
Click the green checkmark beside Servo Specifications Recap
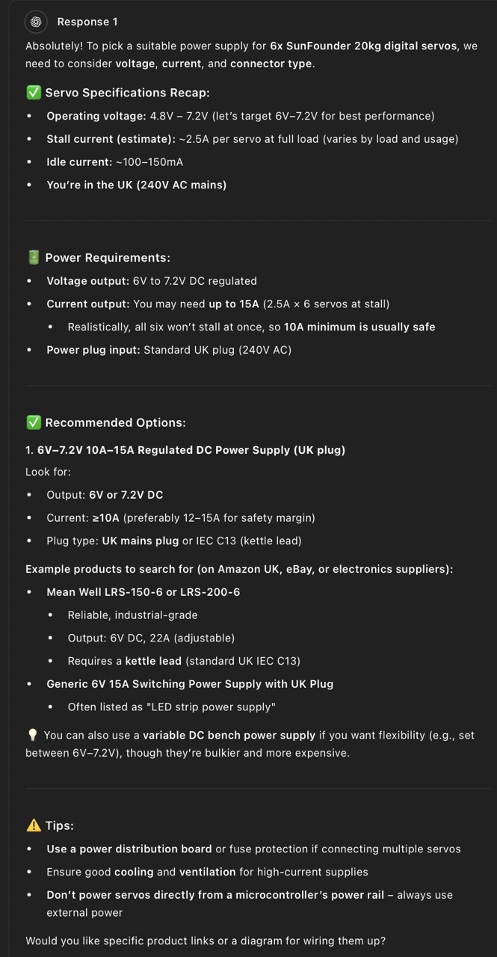[33, 93]
